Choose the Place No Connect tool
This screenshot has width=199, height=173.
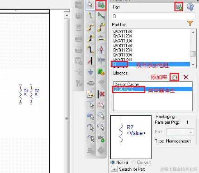coord(101,94)
